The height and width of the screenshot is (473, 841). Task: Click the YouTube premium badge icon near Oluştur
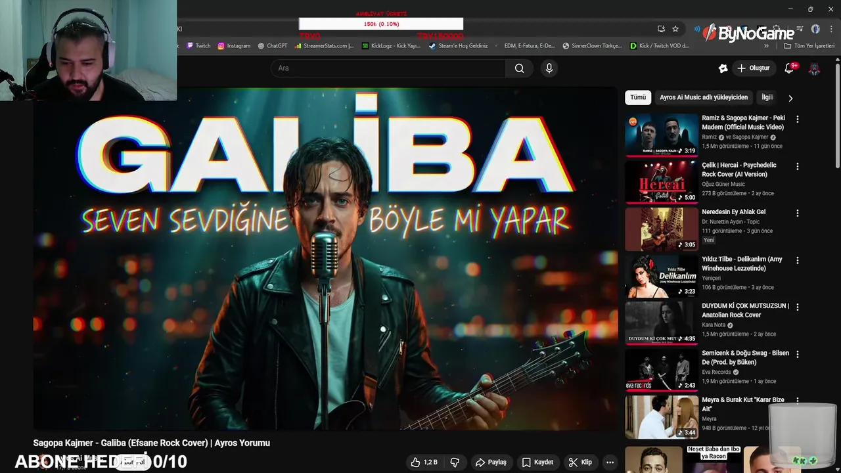(723, 68)
